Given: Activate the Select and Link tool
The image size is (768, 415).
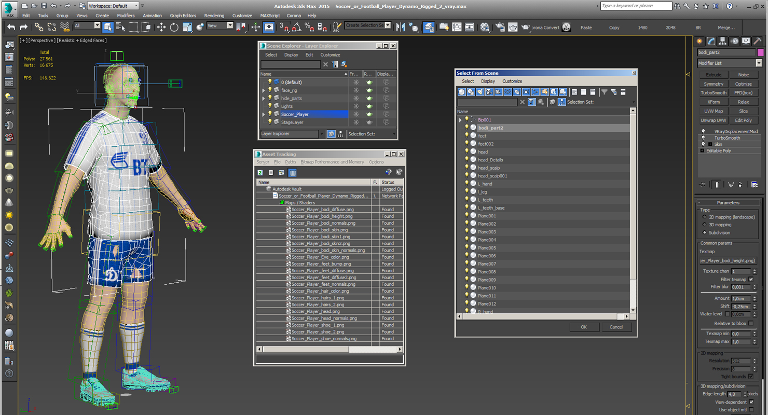Looking at the screenshot, I should 39,27.
